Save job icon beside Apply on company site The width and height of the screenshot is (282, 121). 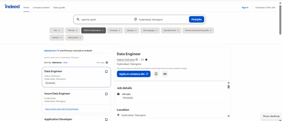coord(156,74)
